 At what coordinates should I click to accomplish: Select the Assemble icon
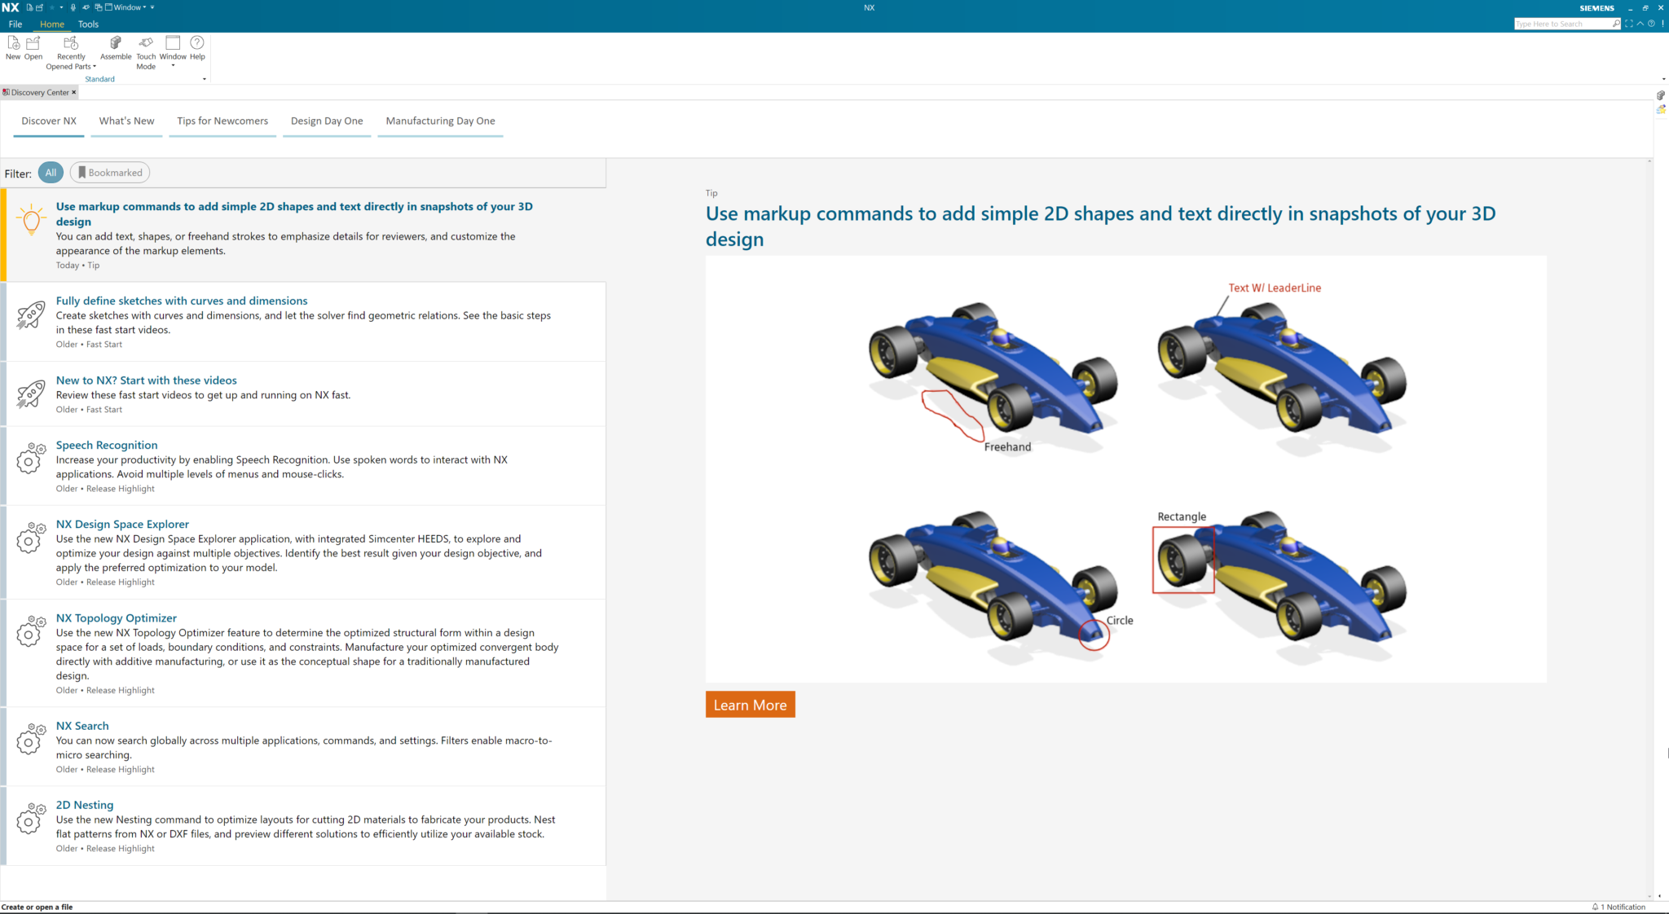tap(115, 47)
